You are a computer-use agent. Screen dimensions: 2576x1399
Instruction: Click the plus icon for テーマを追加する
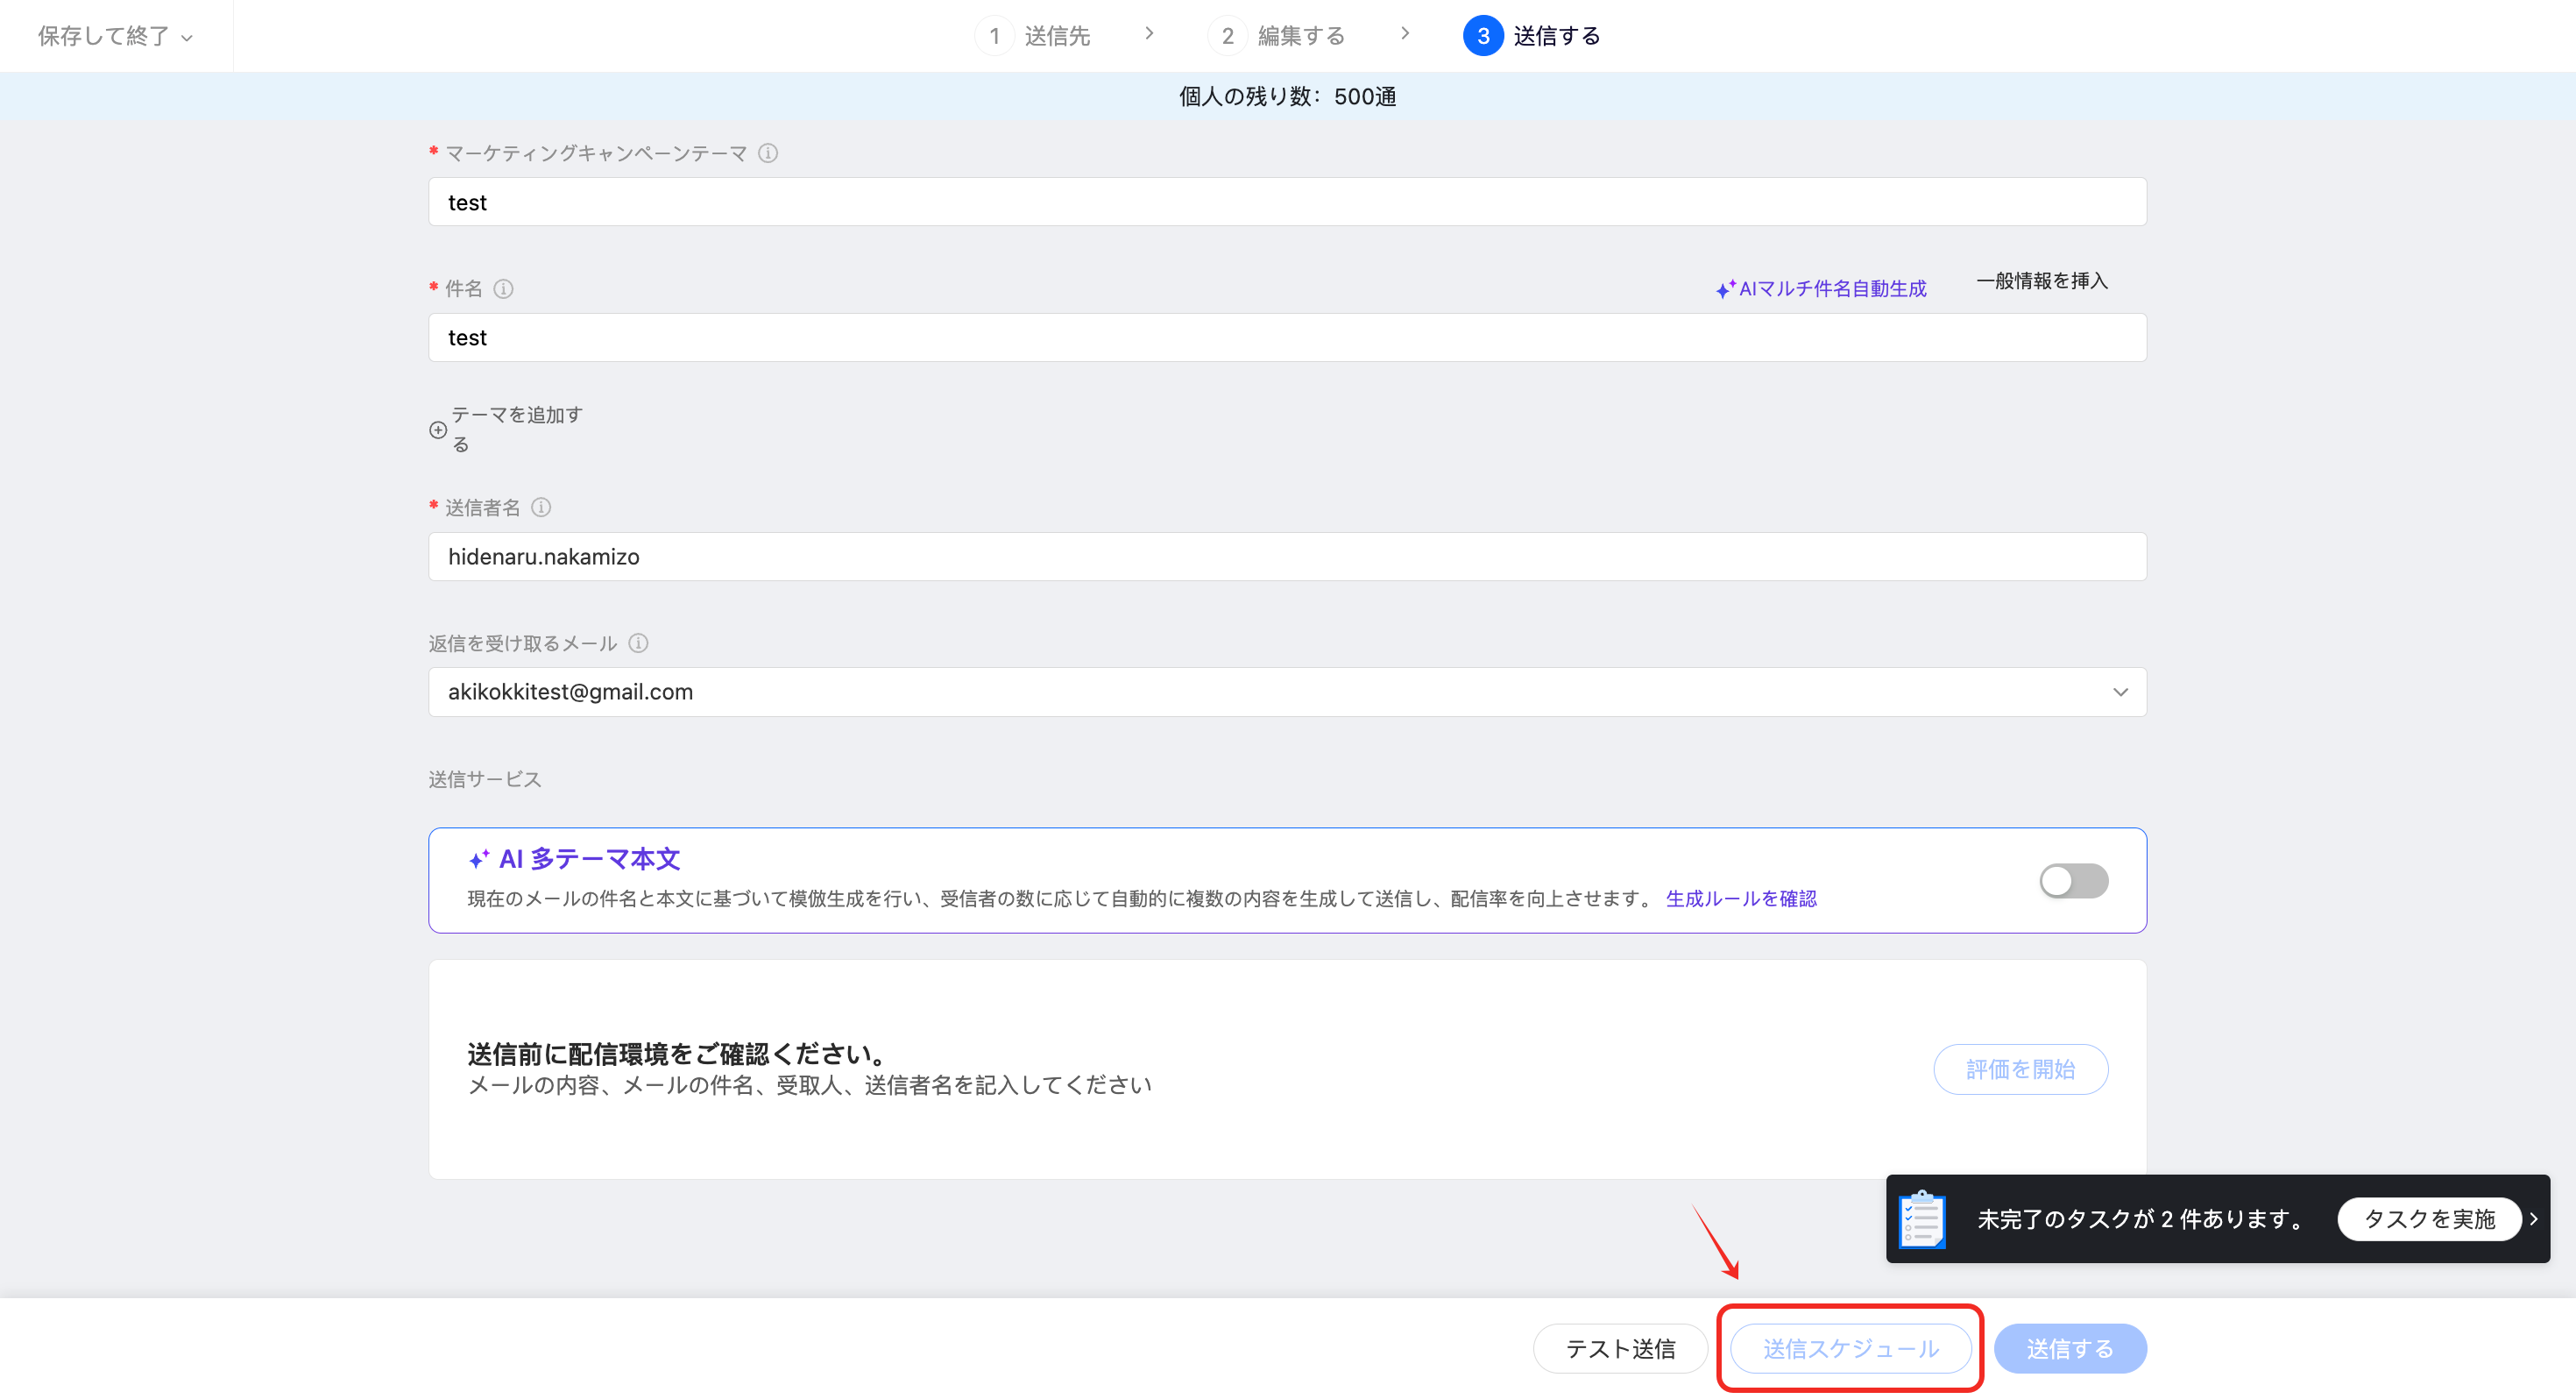(438, 430)
